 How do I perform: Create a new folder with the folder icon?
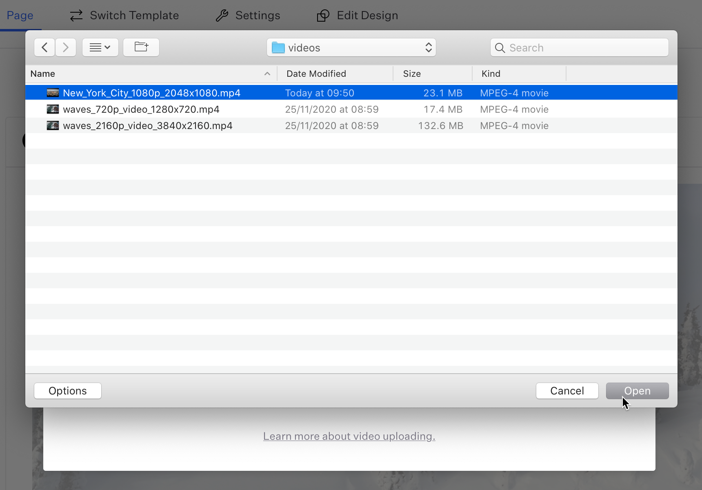tap(141, 47)
